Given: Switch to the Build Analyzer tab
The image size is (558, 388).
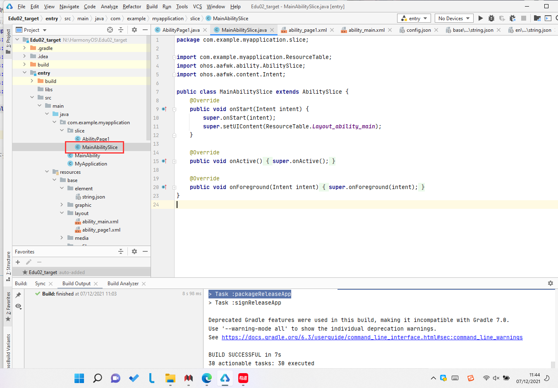Looking at the screenshot, I should (123, 283).
